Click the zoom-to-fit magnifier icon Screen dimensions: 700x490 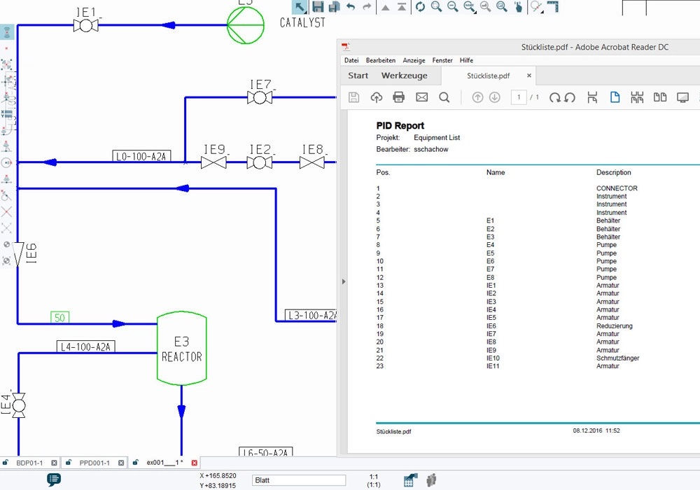tap(502, 6)
